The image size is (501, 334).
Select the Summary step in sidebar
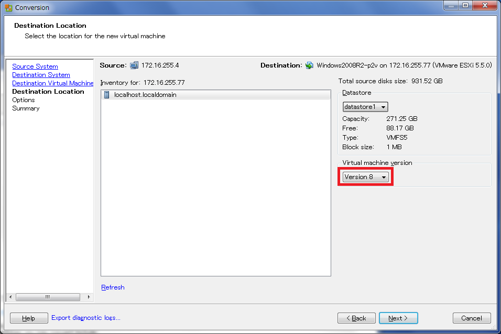click(x=26, y=108)
